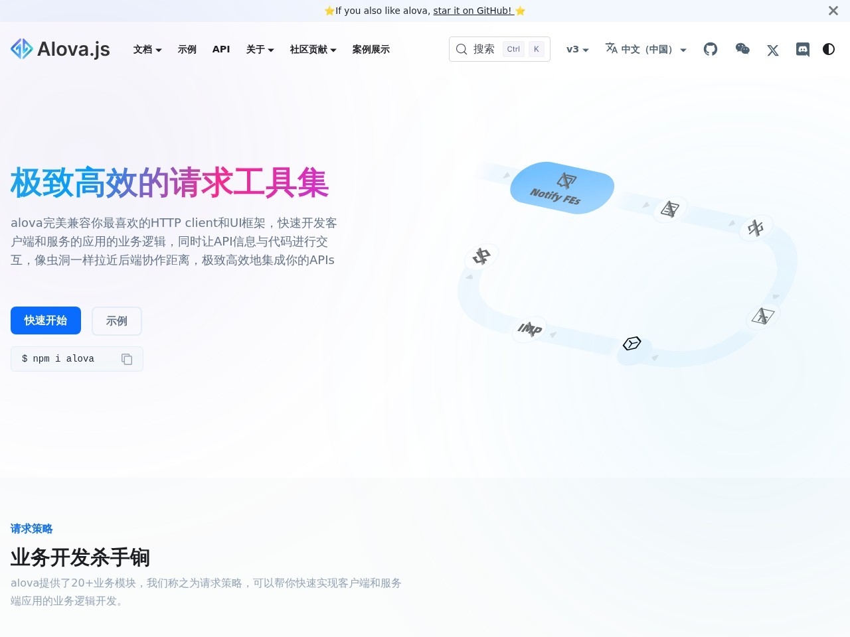Open the X (Twitter) icon link
850x637 pixels.
pos(773,50)
